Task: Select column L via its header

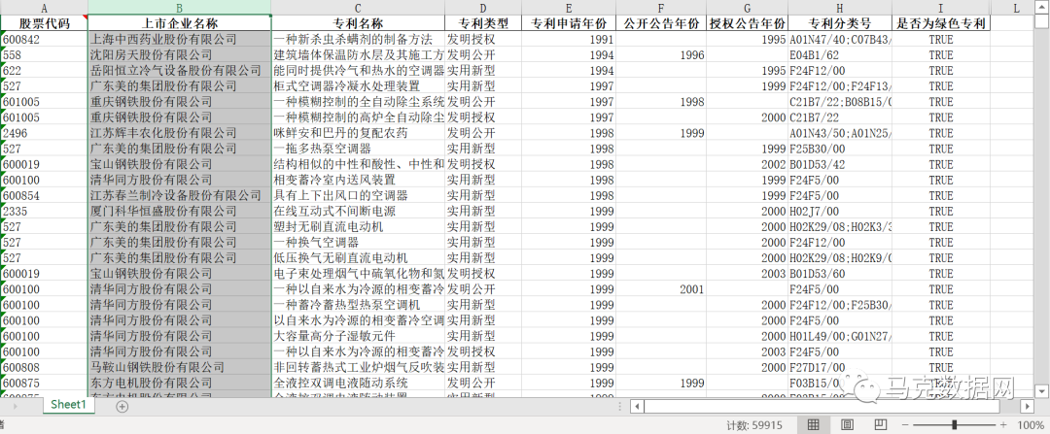Action: 1016,8
